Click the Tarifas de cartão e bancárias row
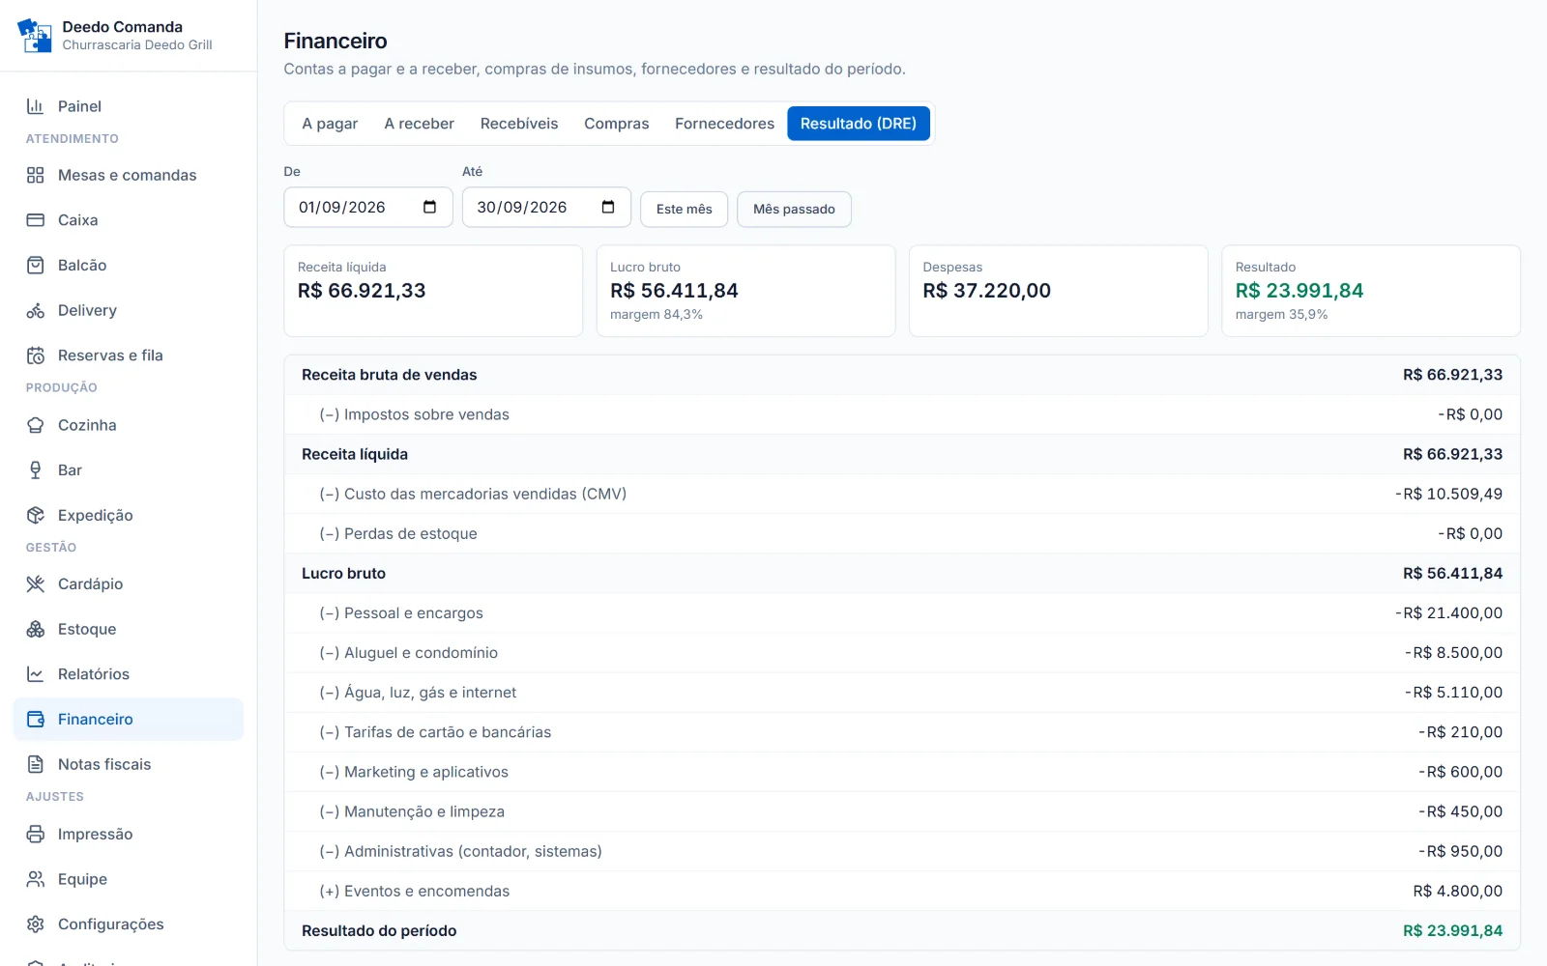This screenshot has height=966, width=1547. pyautogui.click(x=902, y=732)
